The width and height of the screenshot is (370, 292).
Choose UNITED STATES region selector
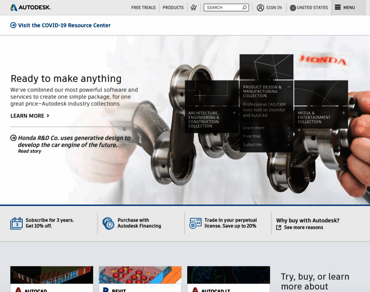312,8
